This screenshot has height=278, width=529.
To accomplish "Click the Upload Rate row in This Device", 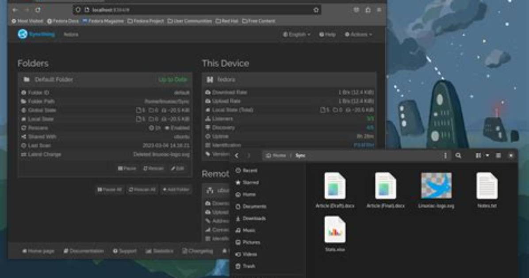I will [289, 101].
